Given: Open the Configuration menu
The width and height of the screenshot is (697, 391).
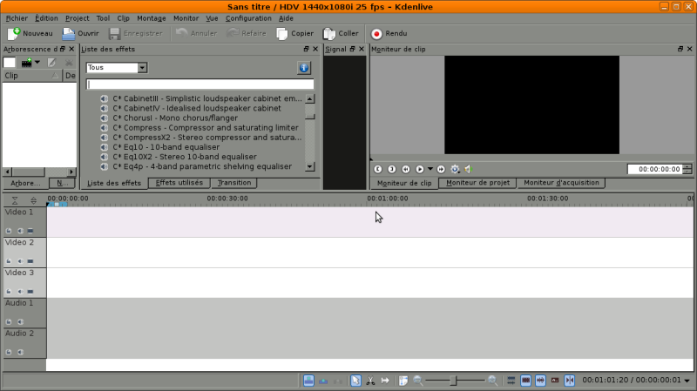Looking at the screenshot, I should pos(248,18).
